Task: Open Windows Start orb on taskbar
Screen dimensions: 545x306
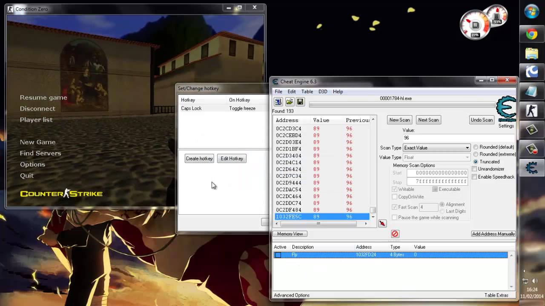Action: point(532,12)
